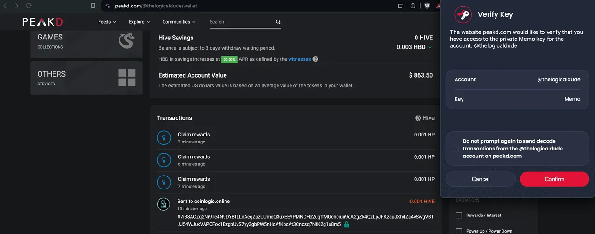The width and height of the screenshot is (595, 234).
Task: Click the icon for claim rewards 2 minutes ago
Action: (164, 138)
